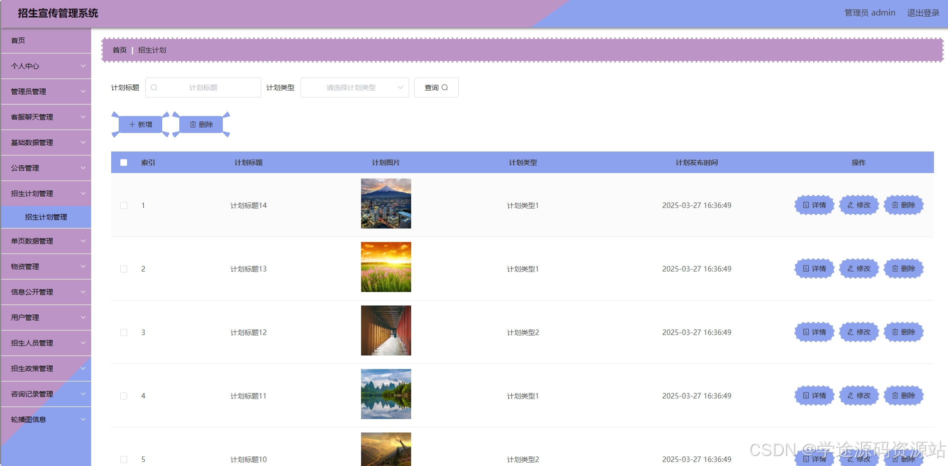Viewport: 948px width, 466px height.
Task: Click 修改 for 计划标题14
Action: 859,205
